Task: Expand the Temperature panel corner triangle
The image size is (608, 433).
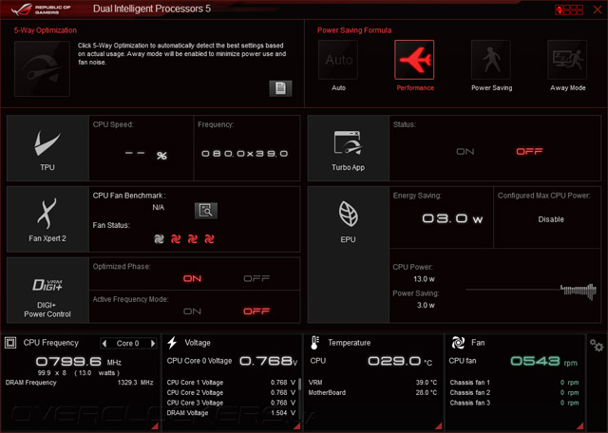Action: coord(439,426)
